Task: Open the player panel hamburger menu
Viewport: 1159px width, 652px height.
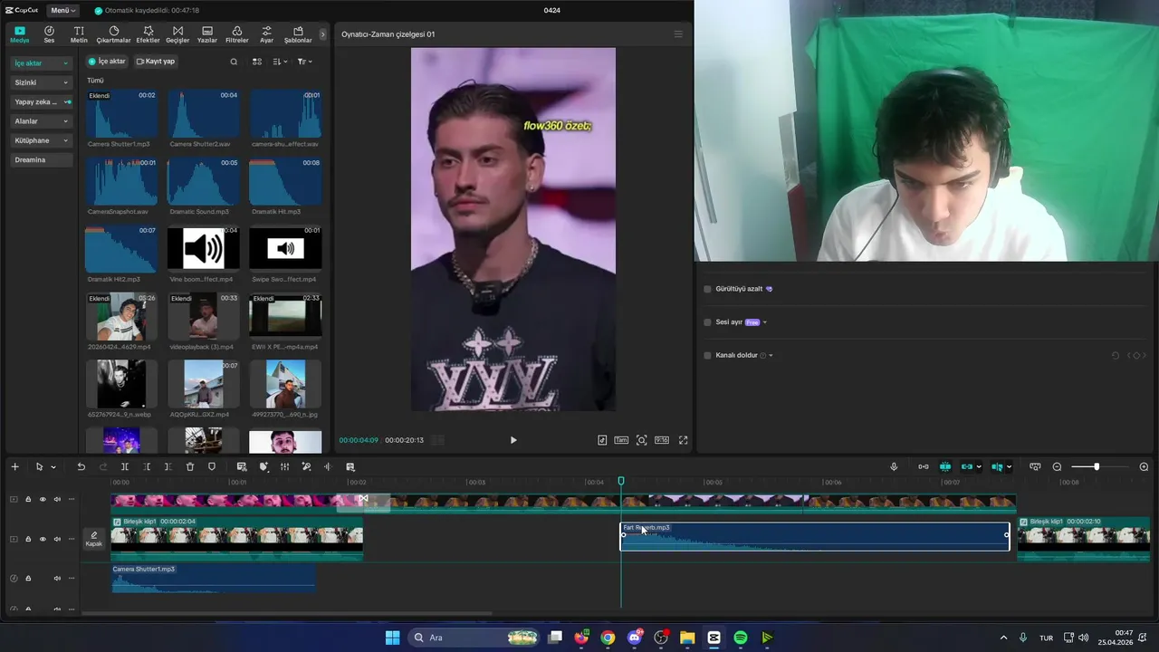Action: 678,34
